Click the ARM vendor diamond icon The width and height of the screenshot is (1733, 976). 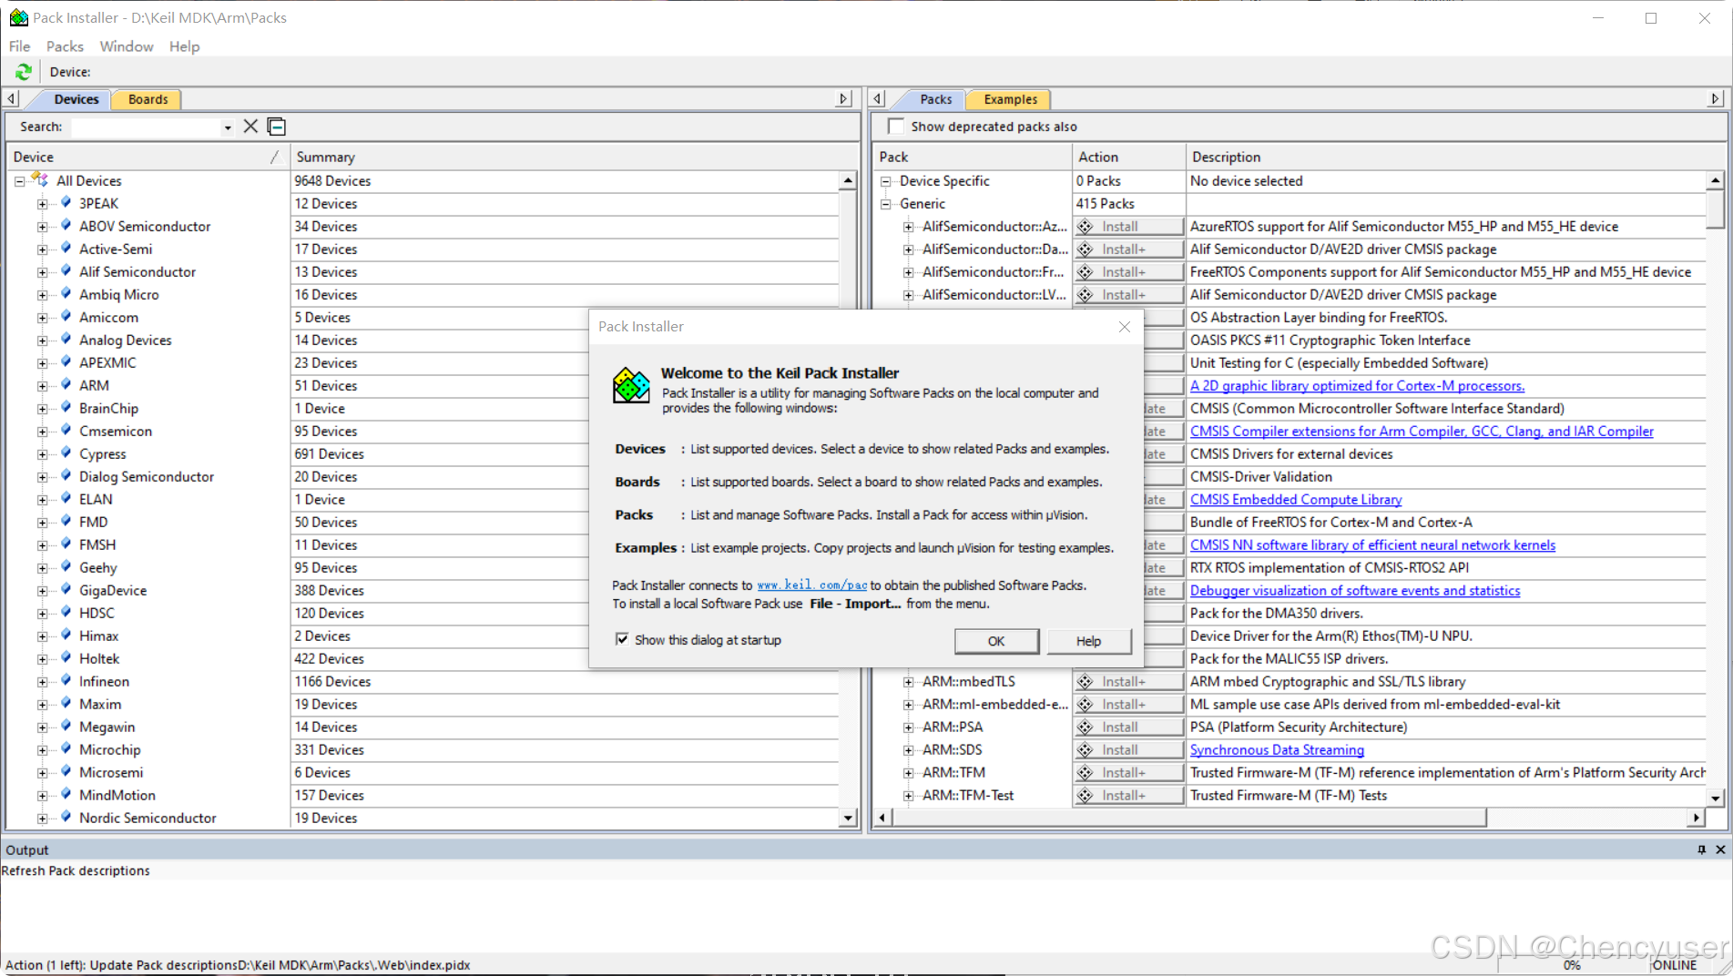click(x=66, y=385)
